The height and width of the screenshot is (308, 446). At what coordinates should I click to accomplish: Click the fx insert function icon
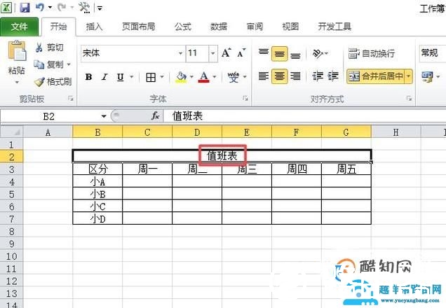(x=155, y=115)
